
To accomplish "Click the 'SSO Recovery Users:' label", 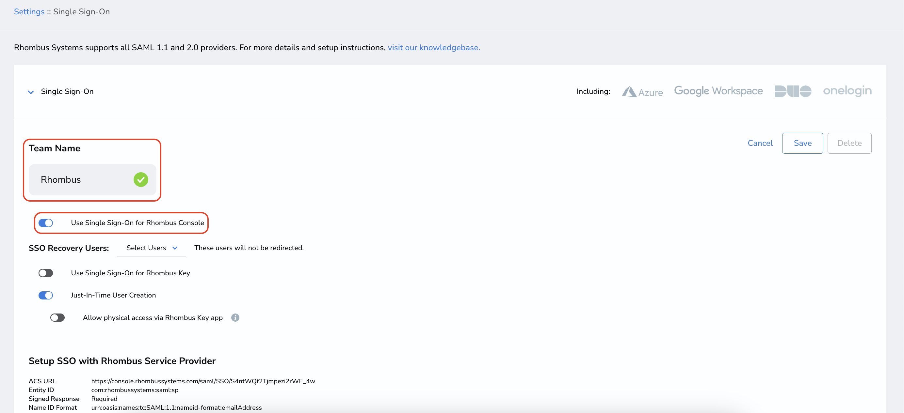I will point(69,248).
